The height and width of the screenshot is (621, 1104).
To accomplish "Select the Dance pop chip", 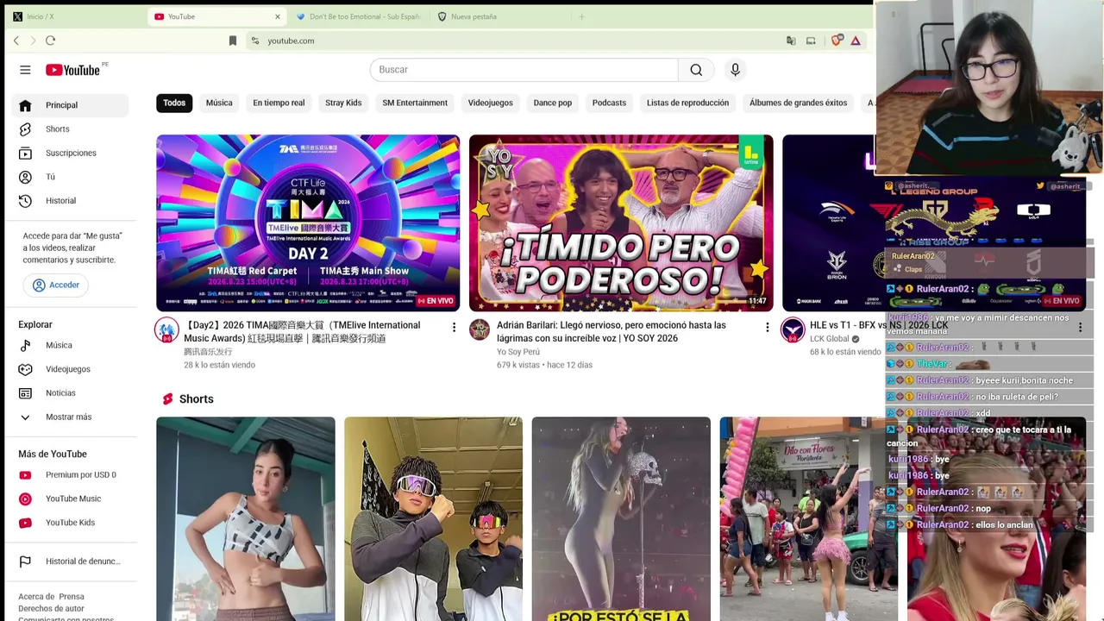I will click(x=553, y=103).
